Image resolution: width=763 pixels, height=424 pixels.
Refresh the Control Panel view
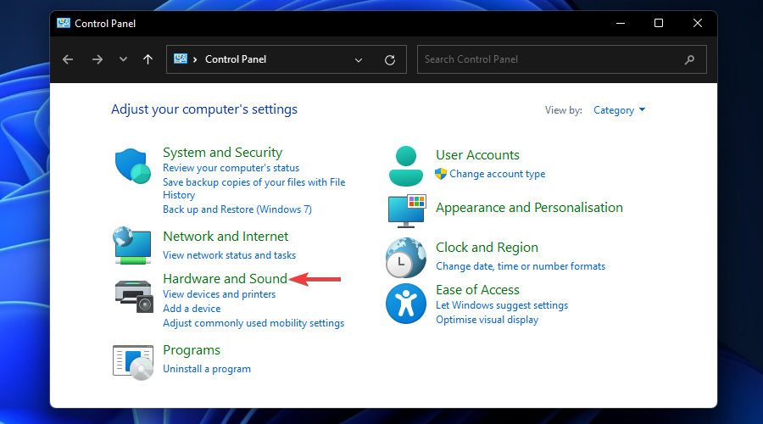point(390,59)
